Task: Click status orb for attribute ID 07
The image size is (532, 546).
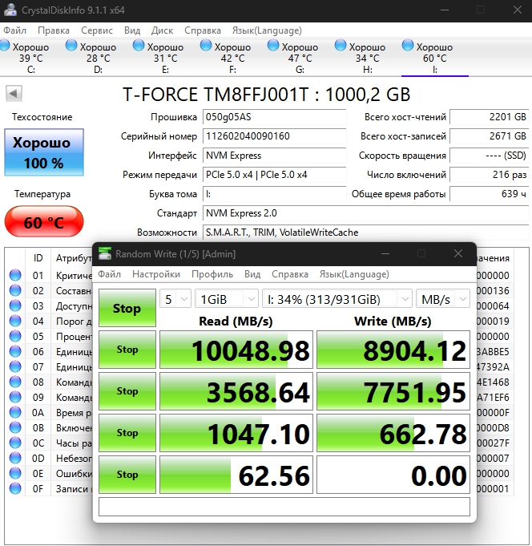Action: (x=15, y=366)
